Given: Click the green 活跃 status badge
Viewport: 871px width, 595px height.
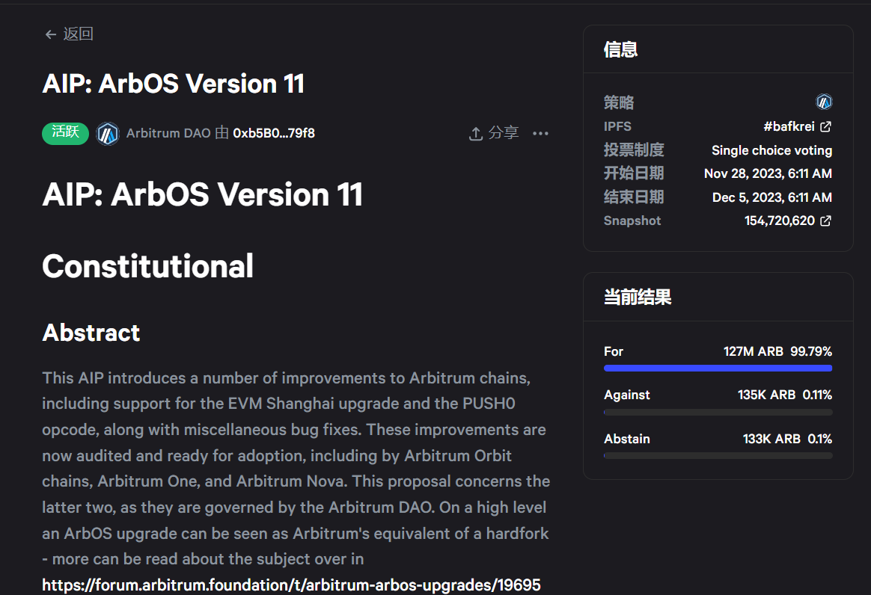Looking at the screenshot, I should (x=66, y=133).
